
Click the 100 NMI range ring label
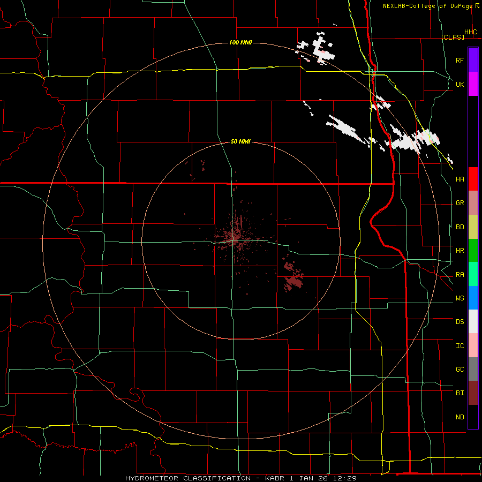pyautogui.click(x=240, y=42)
